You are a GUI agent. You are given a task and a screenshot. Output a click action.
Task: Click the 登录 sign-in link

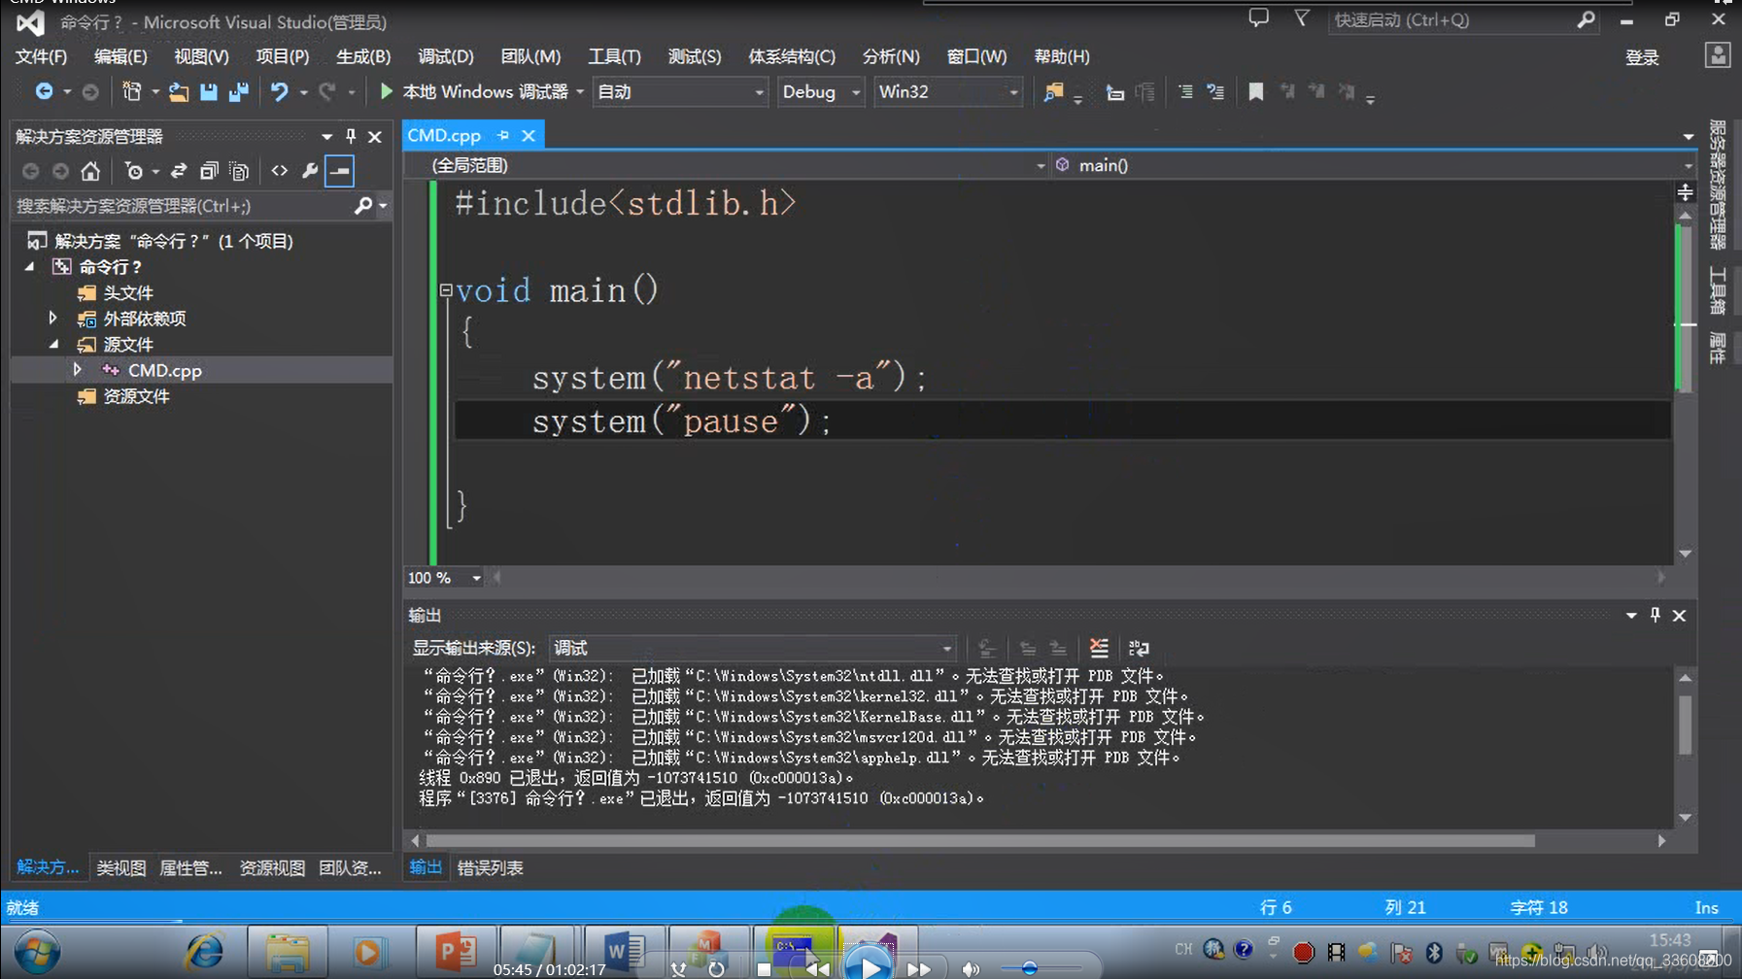click(x=1642, y=57)
